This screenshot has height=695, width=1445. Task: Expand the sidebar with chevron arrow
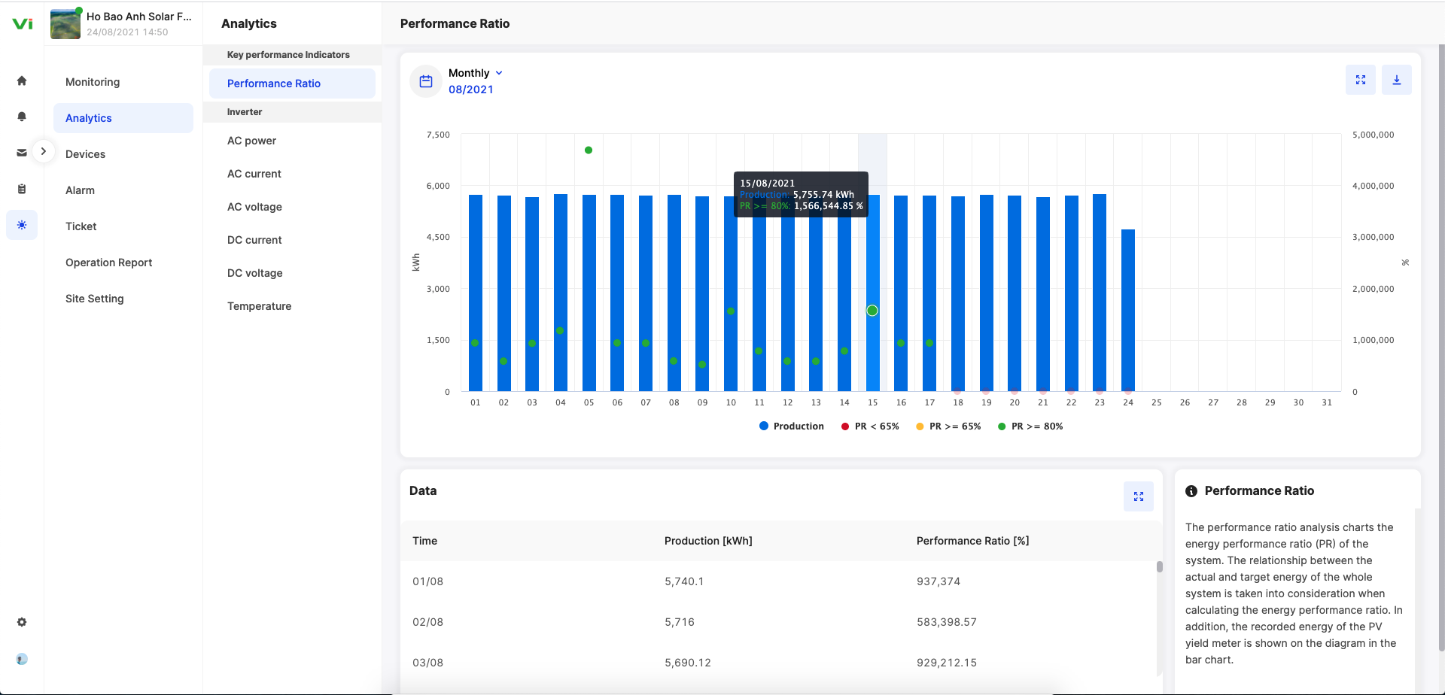(44, 151)
